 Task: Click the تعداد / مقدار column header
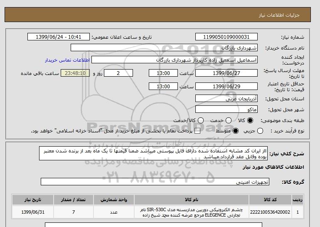tap(74, 200)
